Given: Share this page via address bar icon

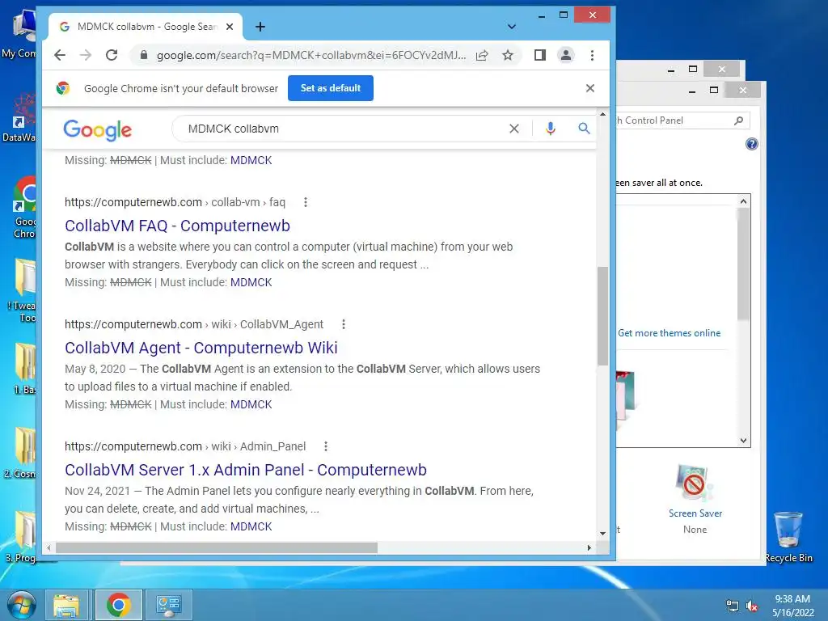Looking at the screenshot, I should pyautogui.click(x=482, y=55).
